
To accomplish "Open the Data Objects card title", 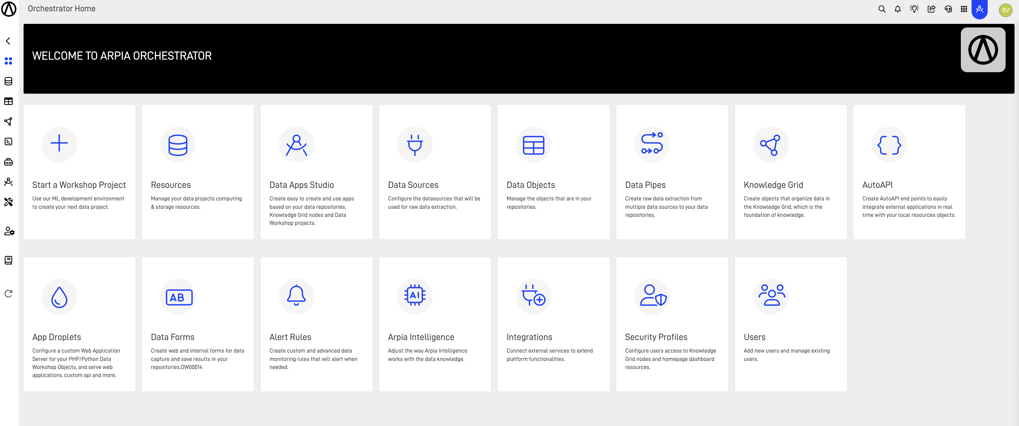I will pyautogui.click(x=530, y=185).
